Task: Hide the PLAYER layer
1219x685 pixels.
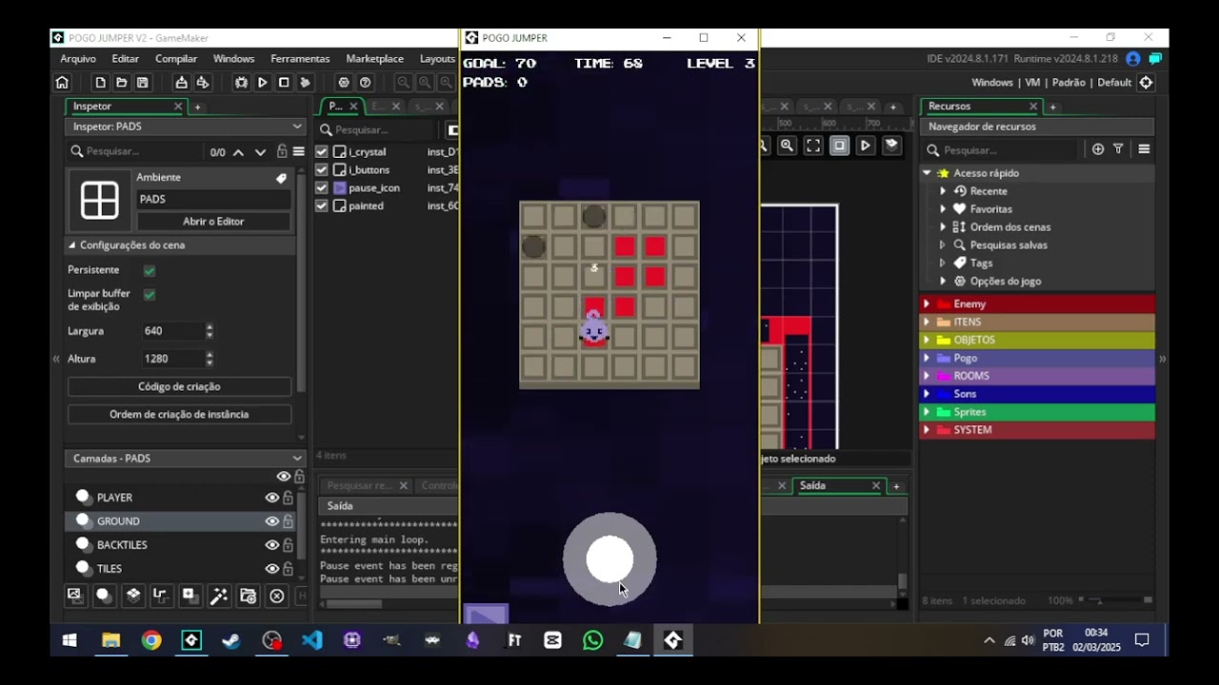Action: coord(272,498)
